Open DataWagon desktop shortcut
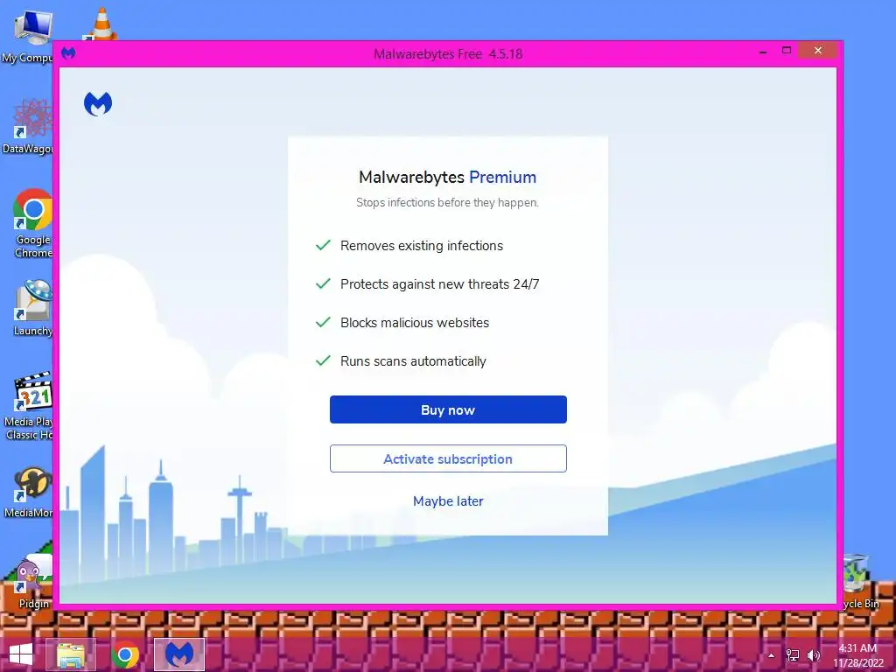 pyautogui.click(x=29, y=127)
